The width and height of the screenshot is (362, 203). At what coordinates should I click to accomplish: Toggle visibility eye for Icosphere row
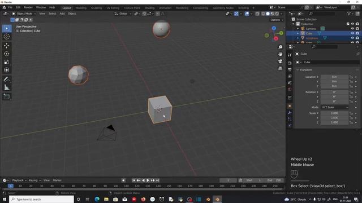click(352, 38)
